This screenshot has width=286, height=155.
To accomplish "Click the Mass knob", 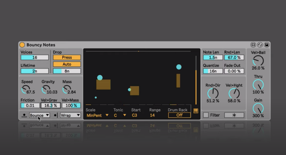I will tap(67, 90).
